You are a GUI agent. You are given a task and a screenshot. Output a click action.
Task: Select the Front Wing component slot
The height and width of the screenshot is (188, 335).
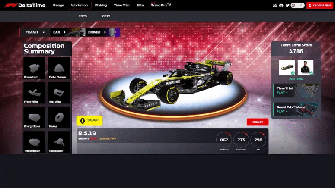tap(34, 93)
